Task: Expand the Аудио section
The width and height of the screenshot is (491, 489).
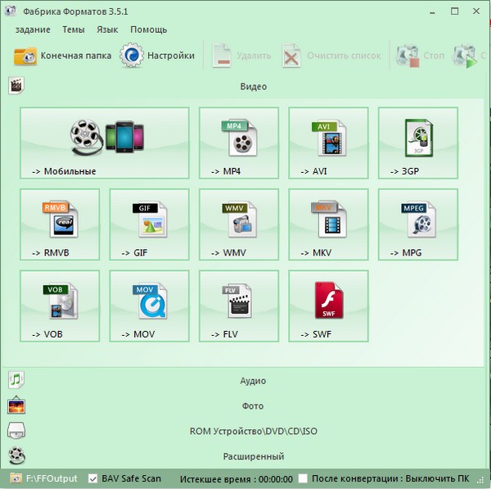Action: 253,381
